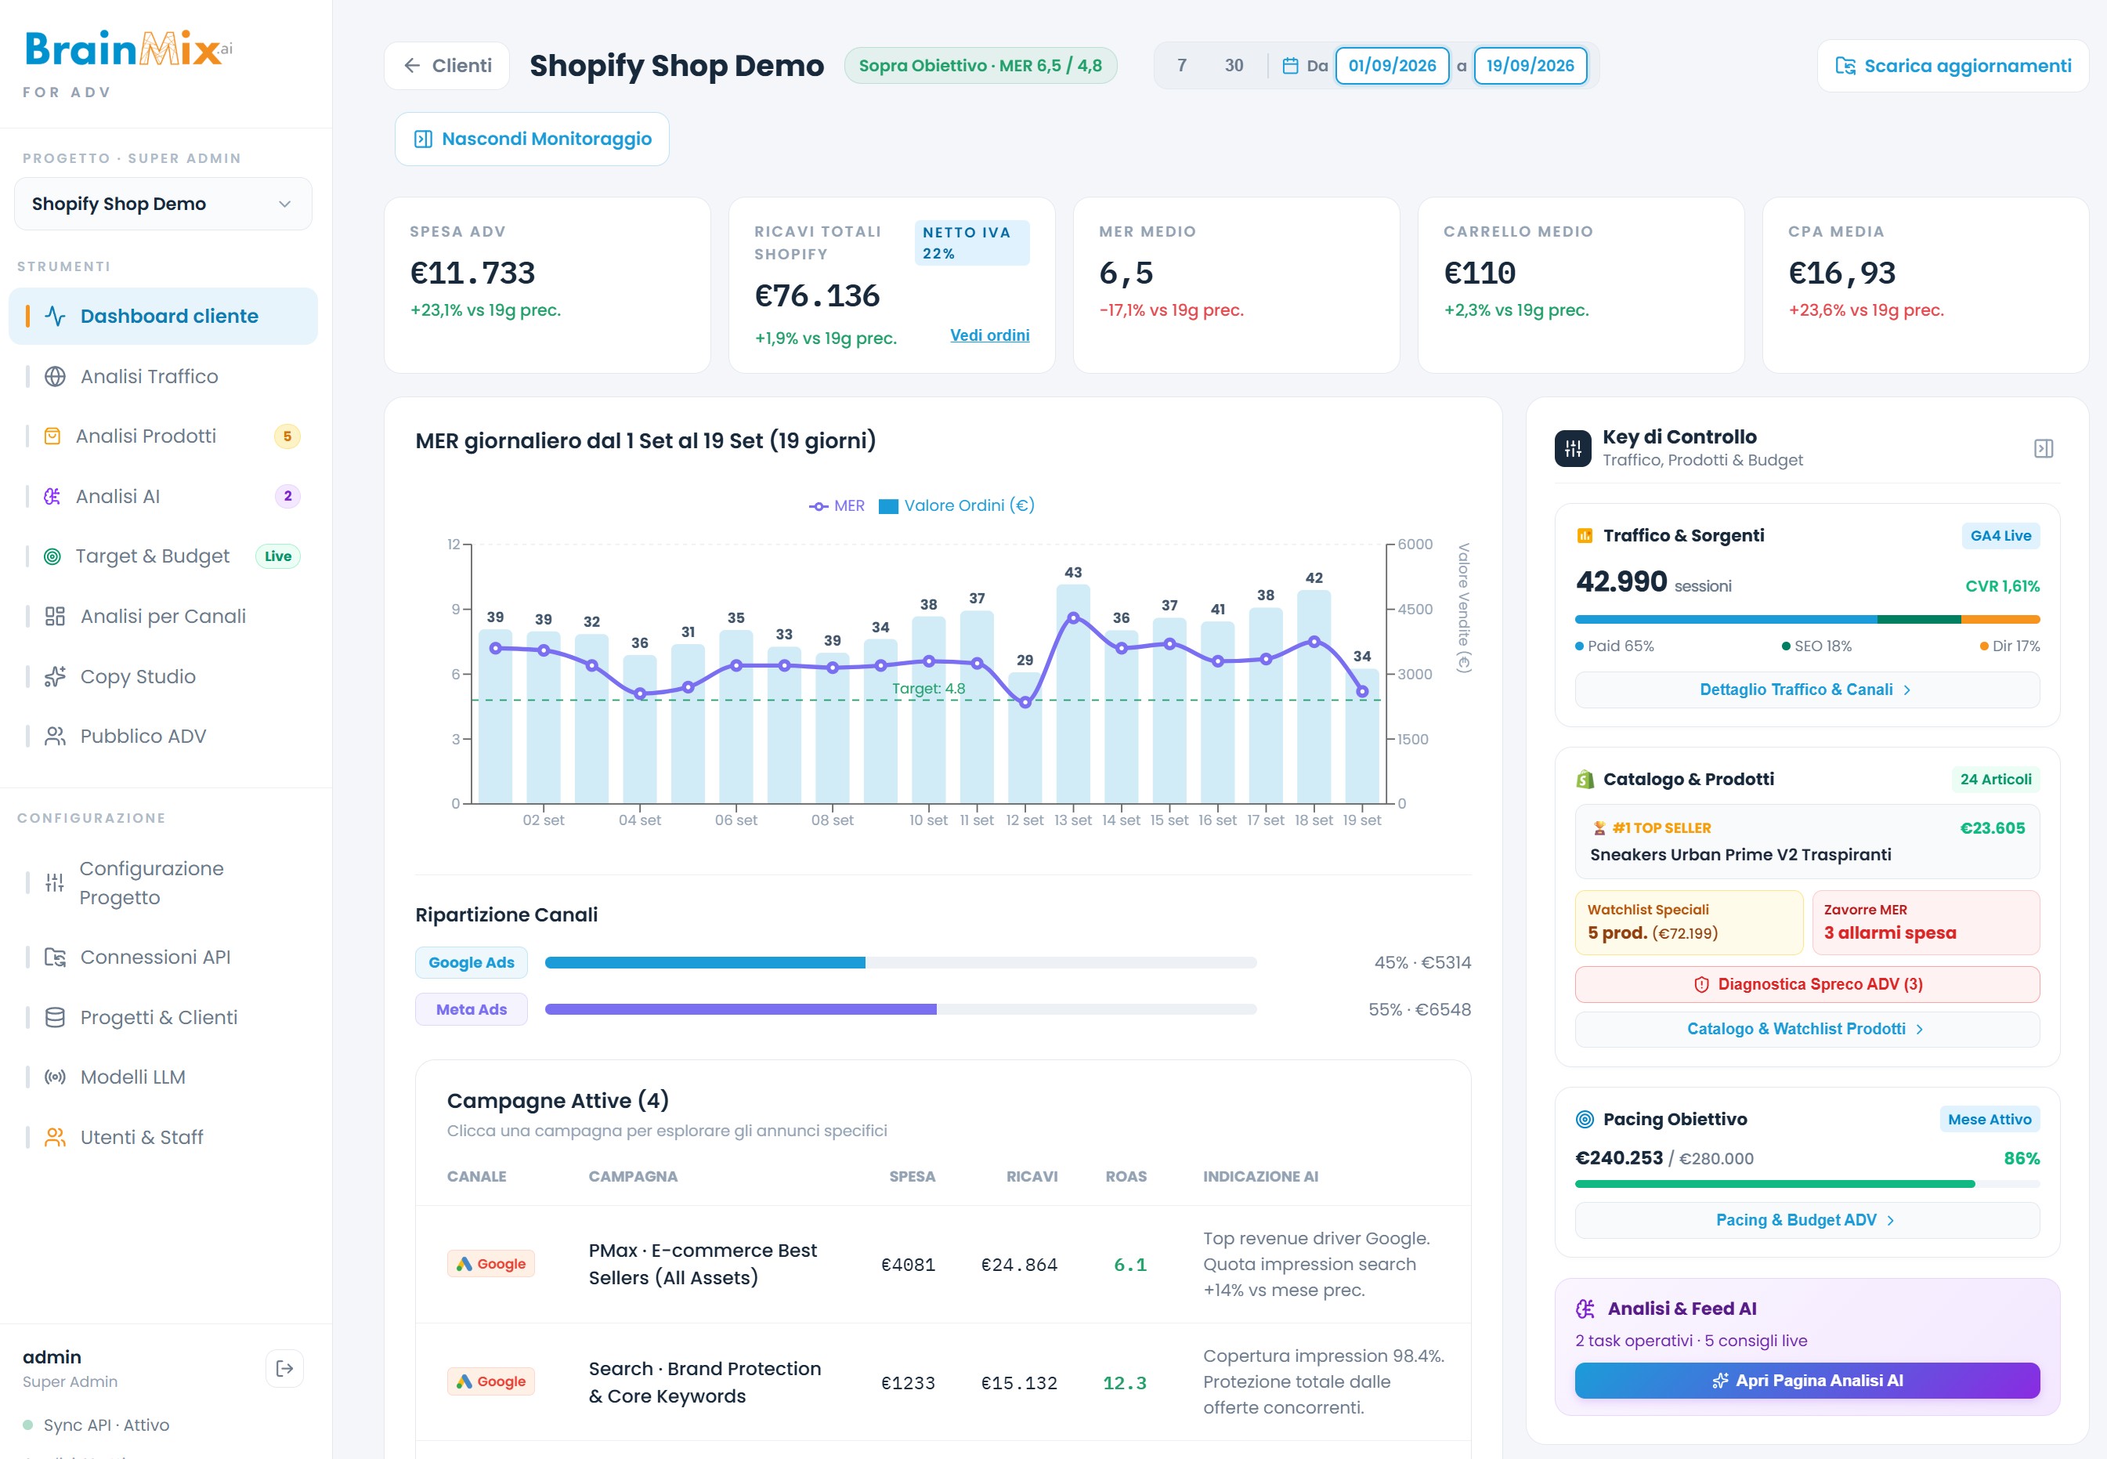Select the 30 days range option

tap(1234, 66)
